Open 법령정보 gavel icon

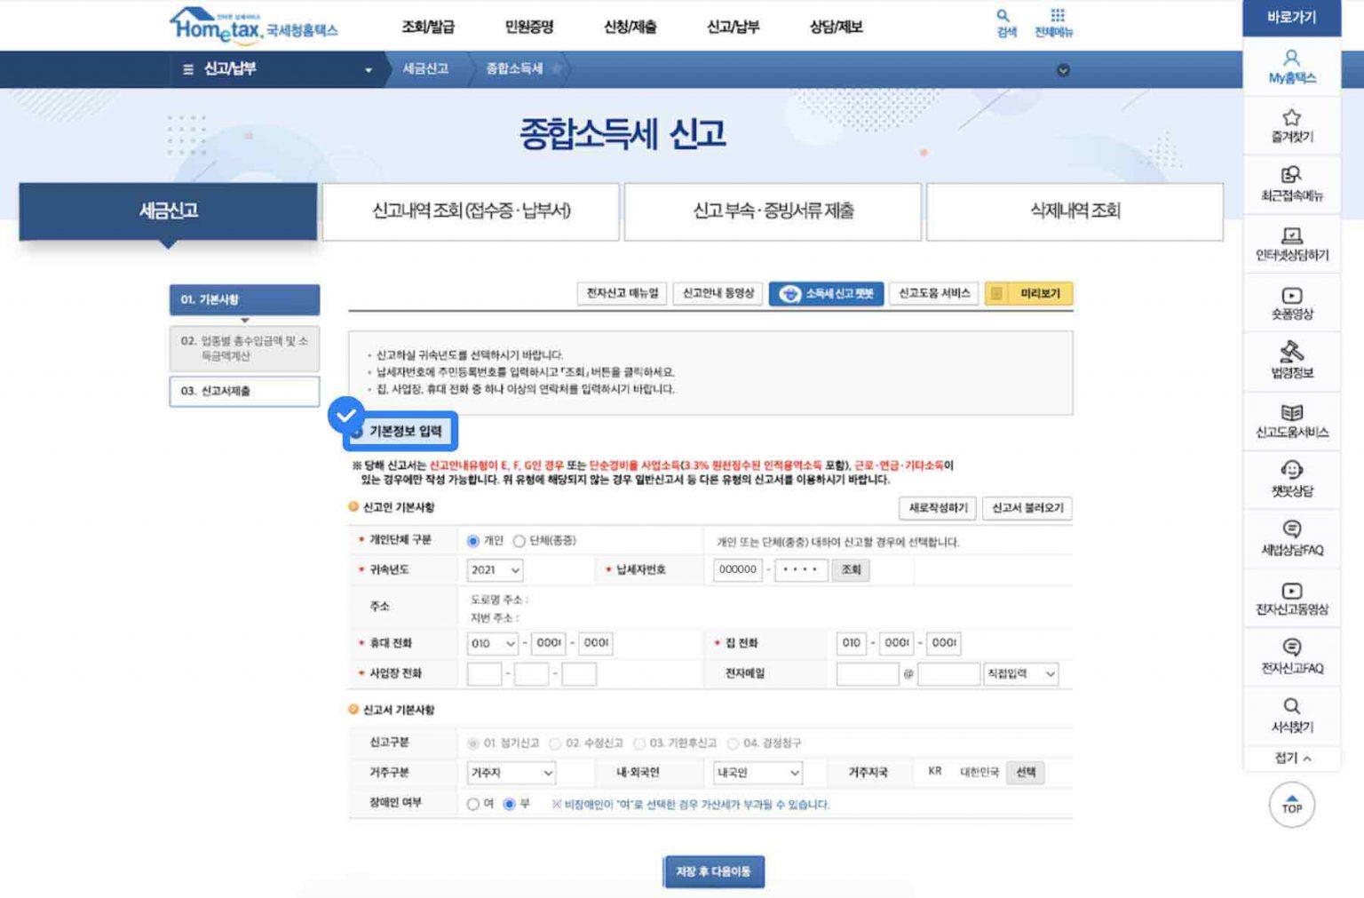tap(1291, 352)
